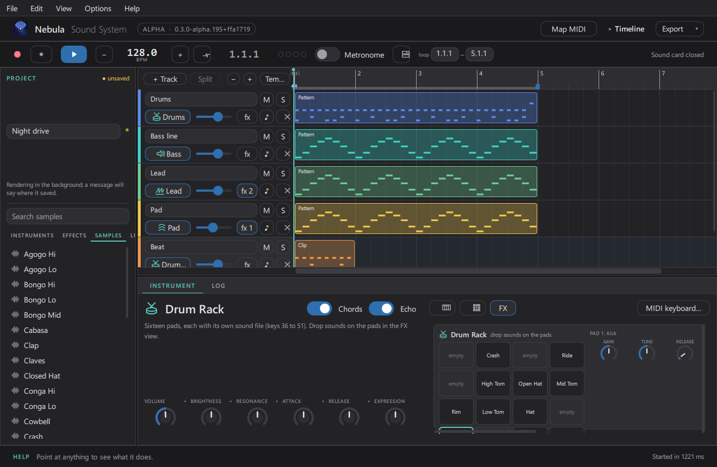Switch to the EFFECTS tab

click(74, 235)
